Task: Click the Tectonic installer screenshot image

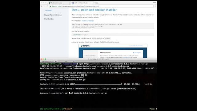Action: coord(113,51)
